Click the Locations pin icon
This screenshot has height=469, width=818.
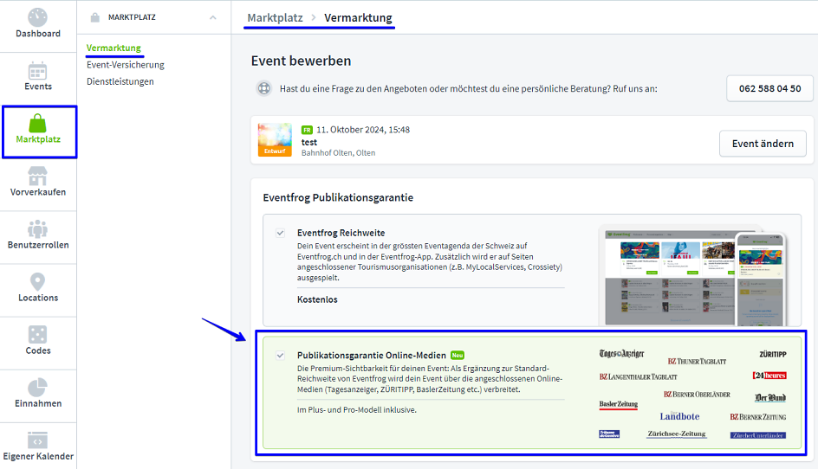38,281
